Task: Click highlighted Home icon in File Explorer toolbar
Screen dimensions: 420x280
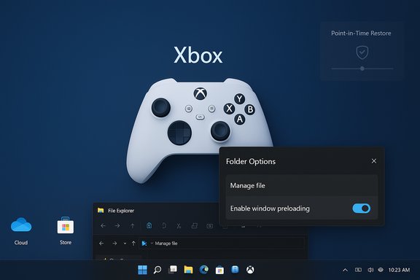Action: click(149, 225)
